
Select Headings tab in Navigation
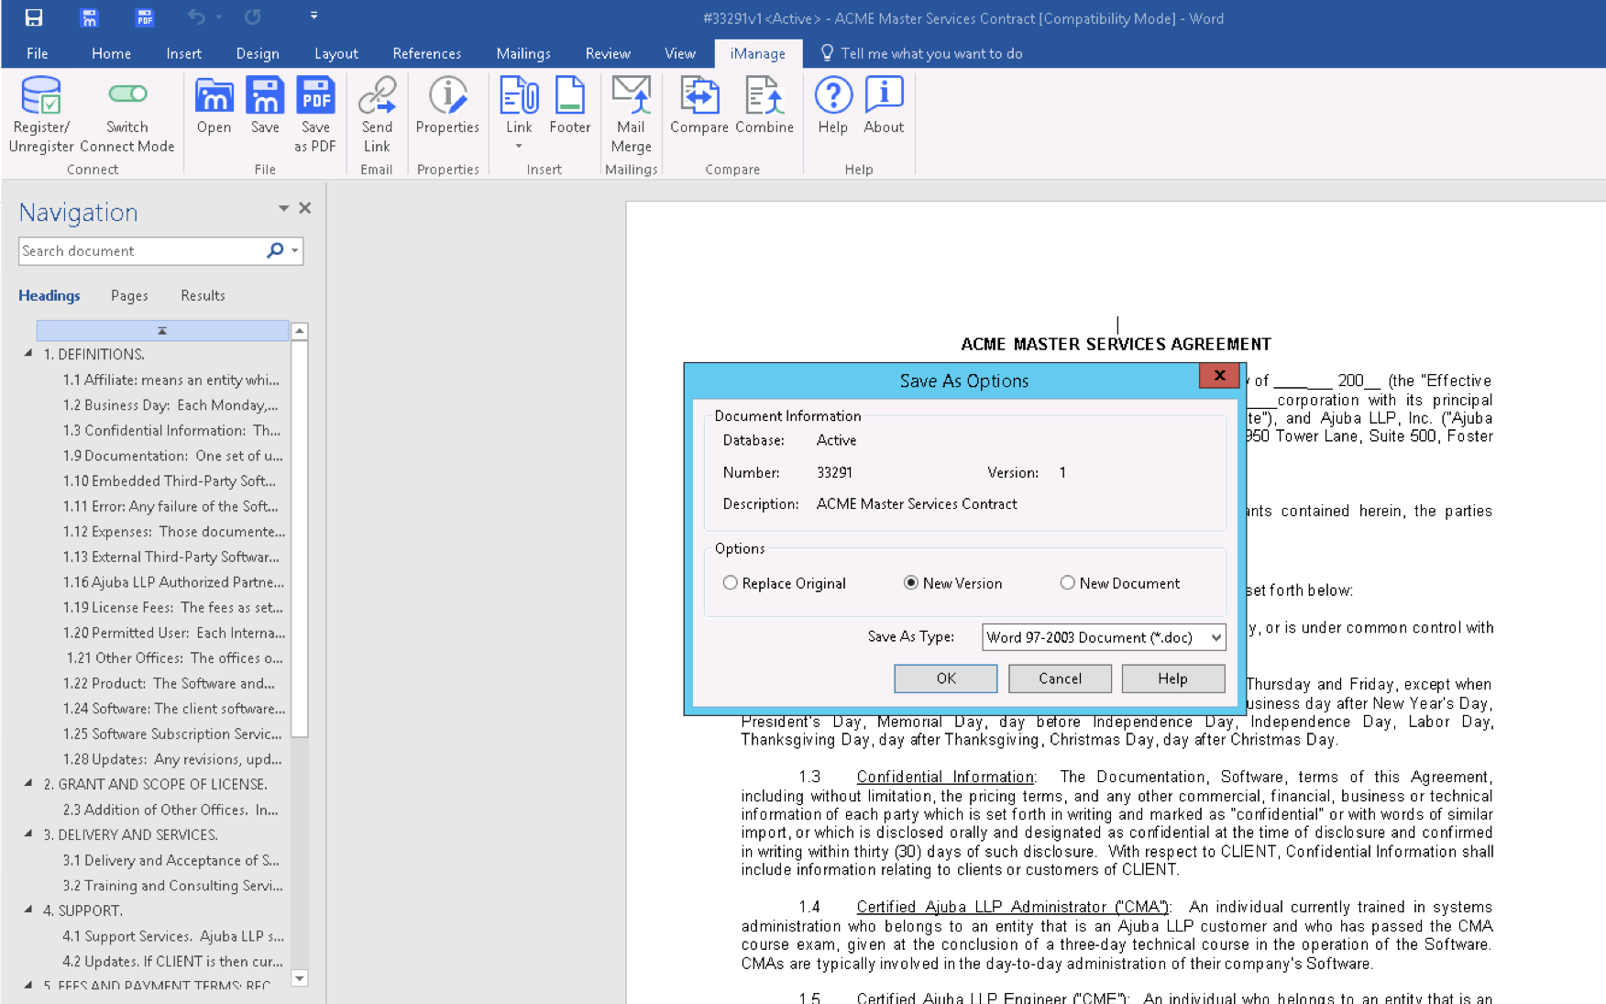click(x=49, y=295)
